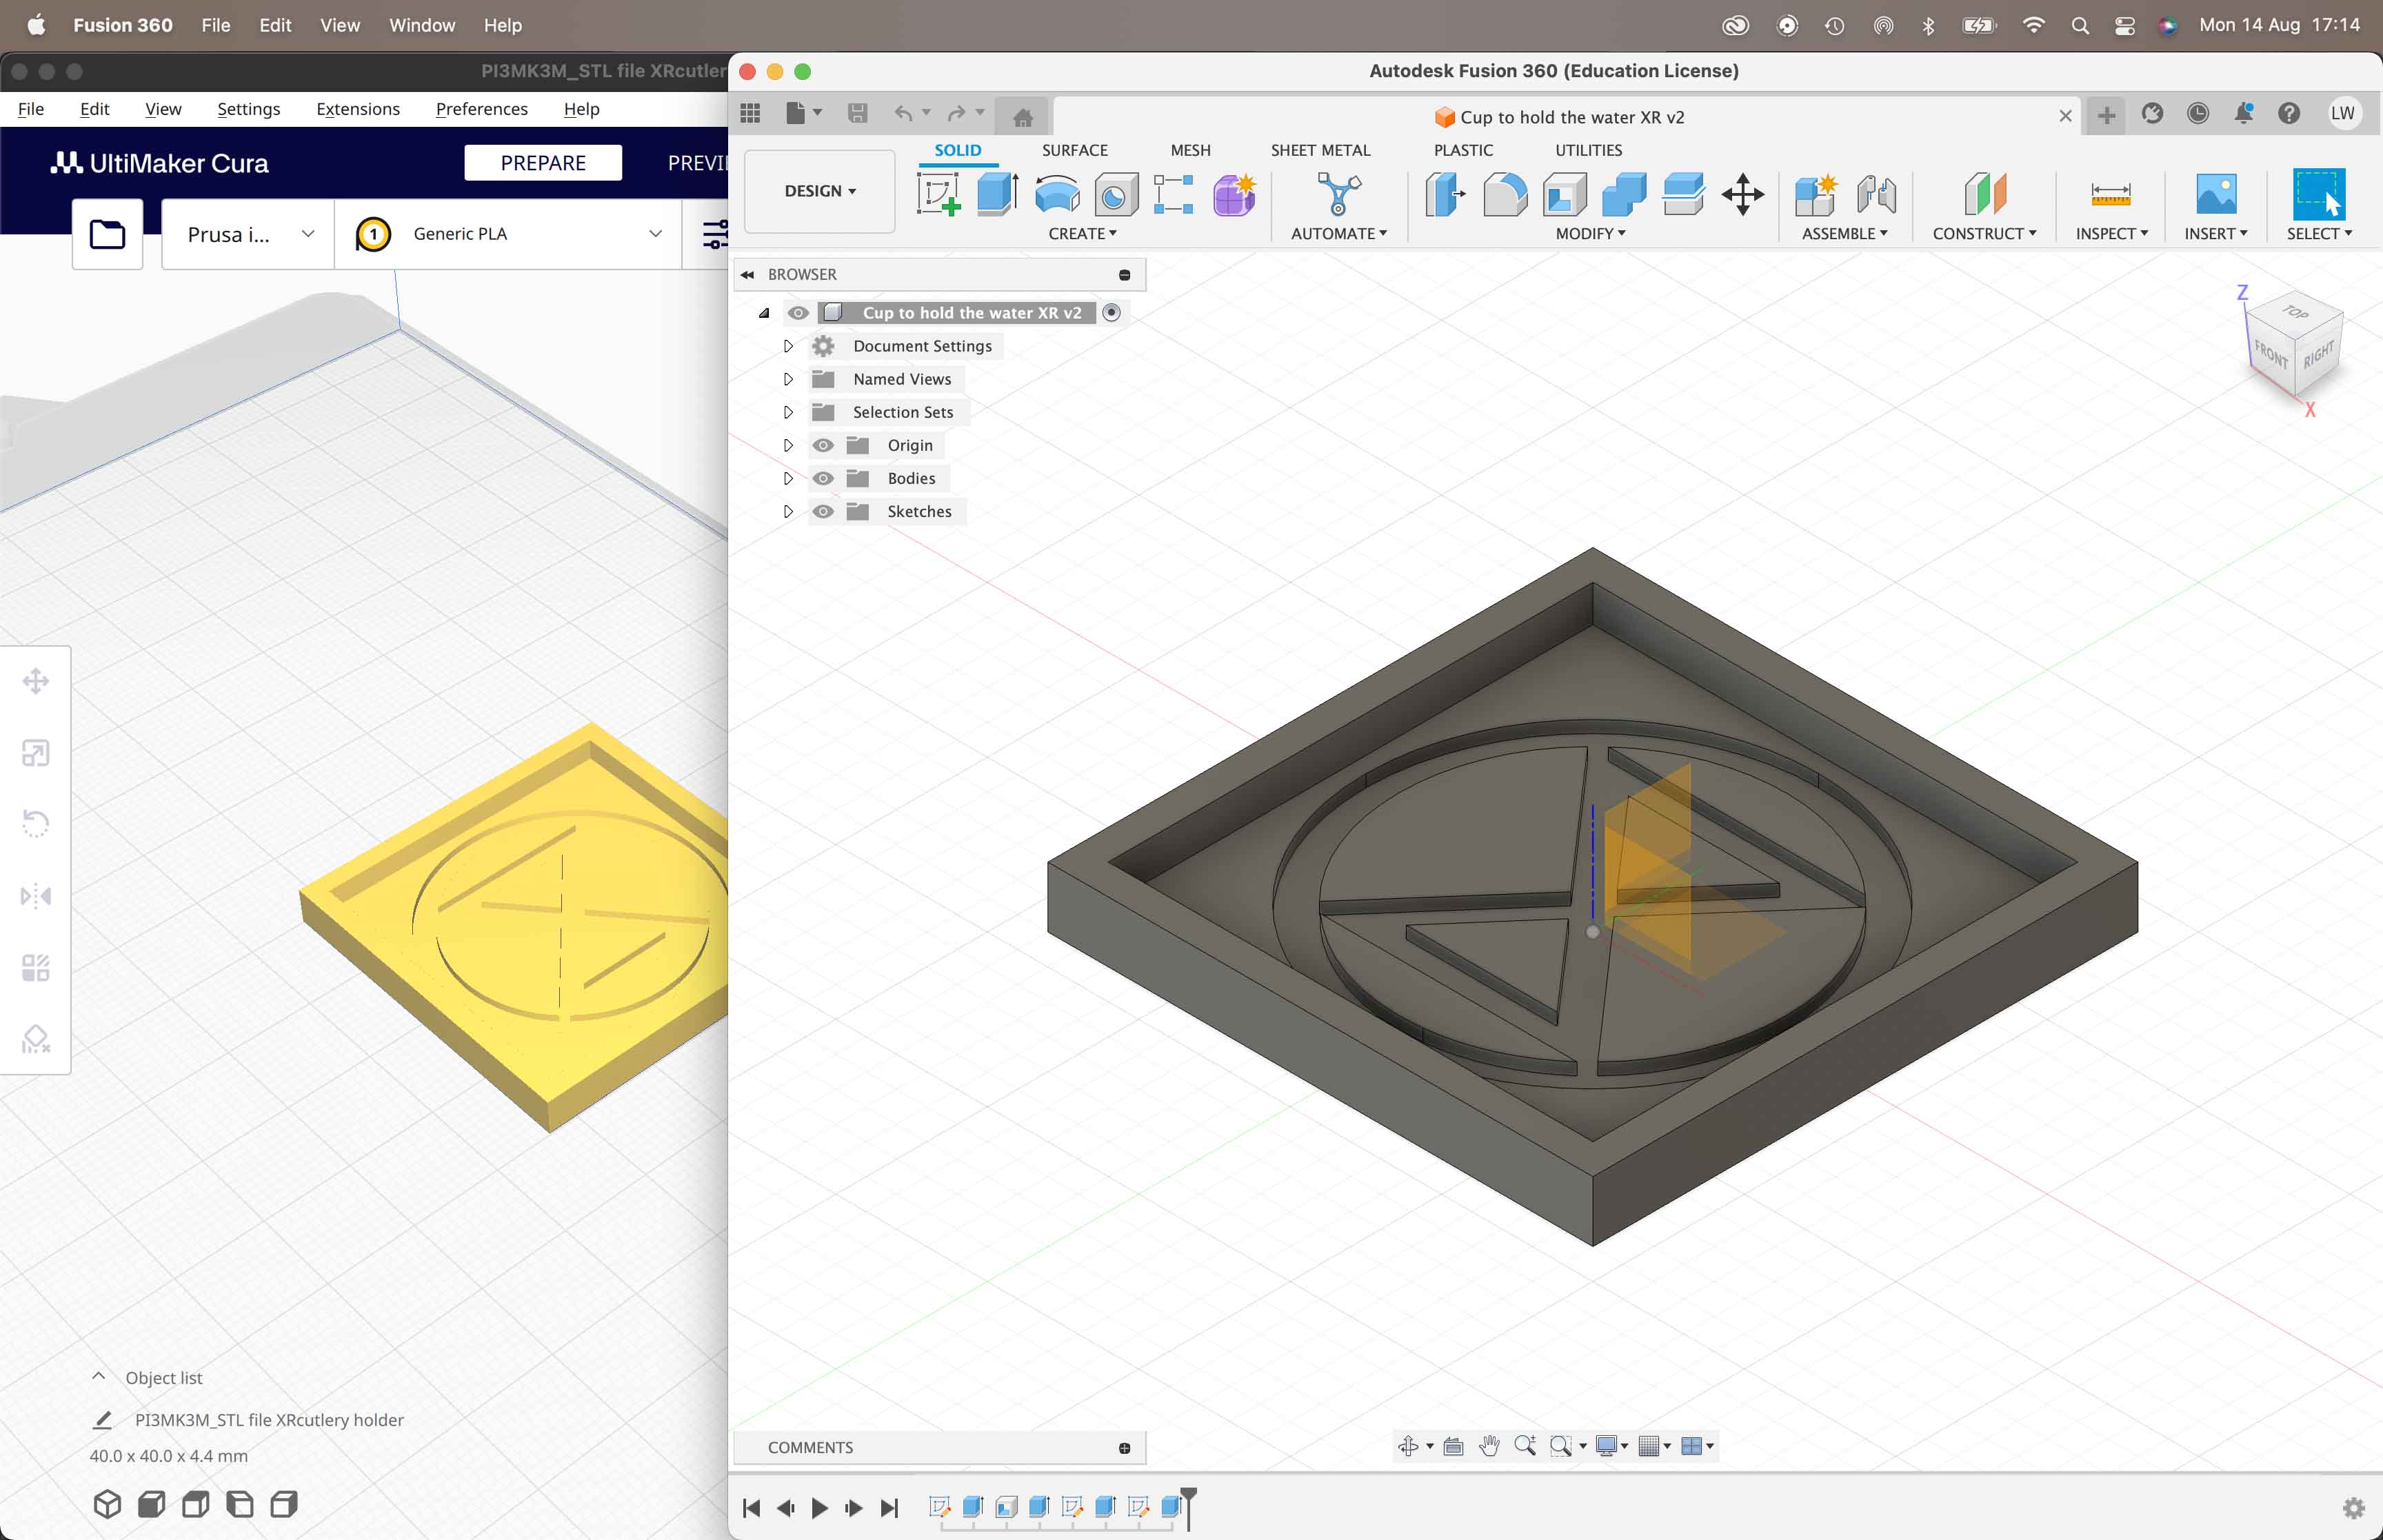Select the Press Pull tool

tap(1446, 193)
